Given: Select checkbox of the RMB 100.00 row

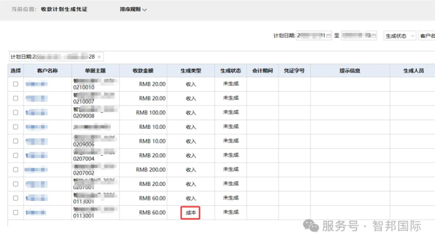Looking at the screenshot, I should pyautogui.click(x=16, y=112).
